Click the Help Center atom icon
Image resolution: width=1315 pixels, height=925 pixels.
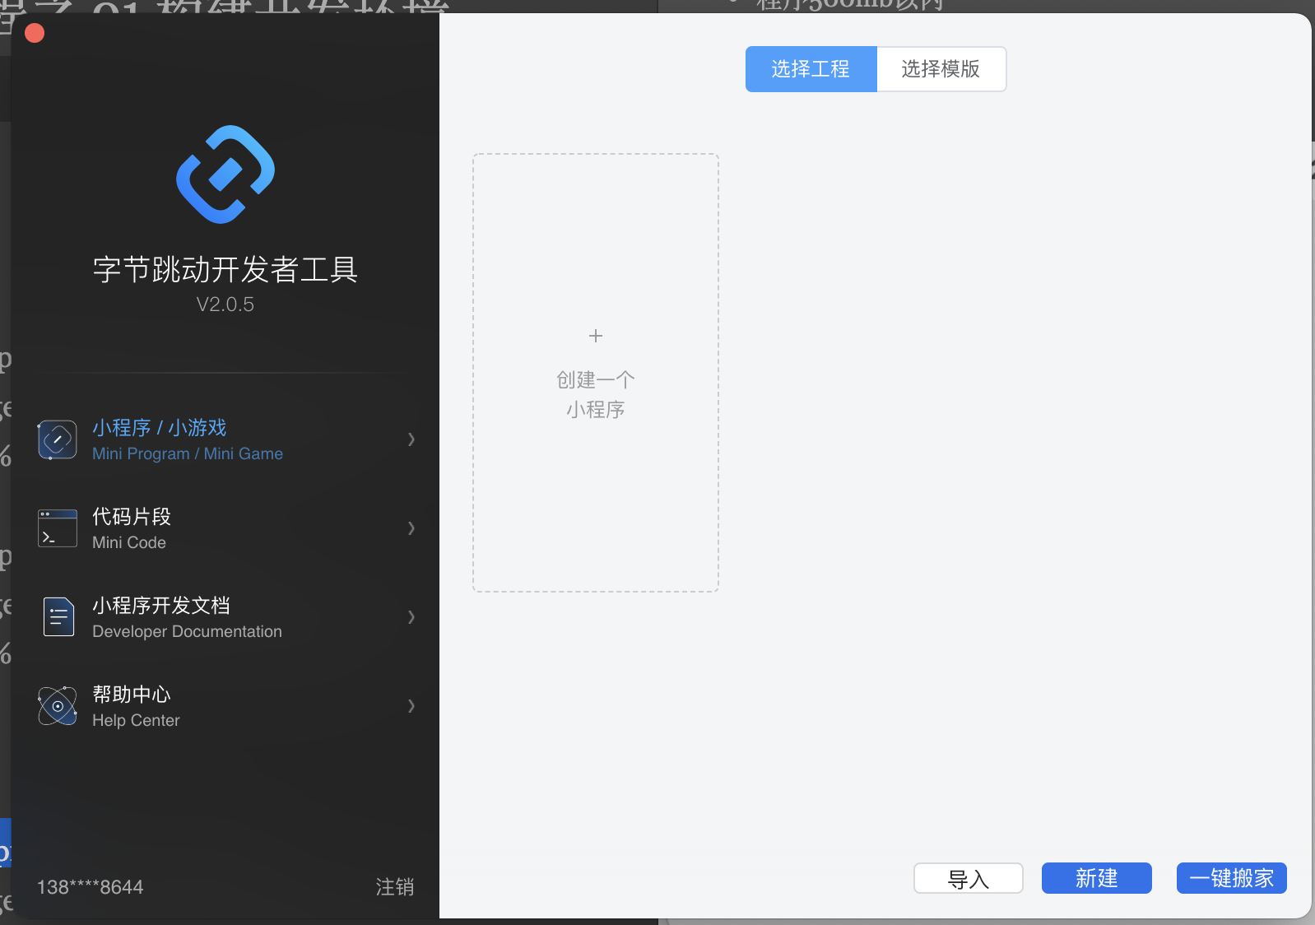(58, 706)
